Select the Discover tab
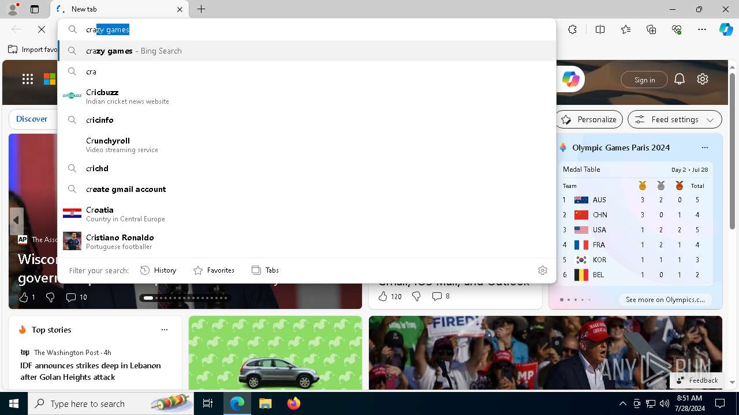 pyautogui.click(x=32, y=119)
